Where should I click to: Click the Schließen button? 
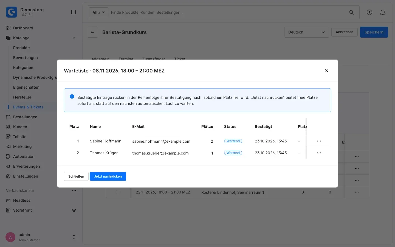[x=76, y=176]
